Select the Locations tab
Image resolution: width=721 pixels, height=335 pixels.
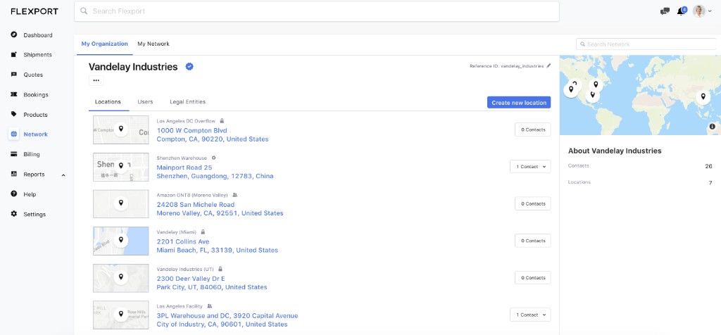(x=108, y=102)
